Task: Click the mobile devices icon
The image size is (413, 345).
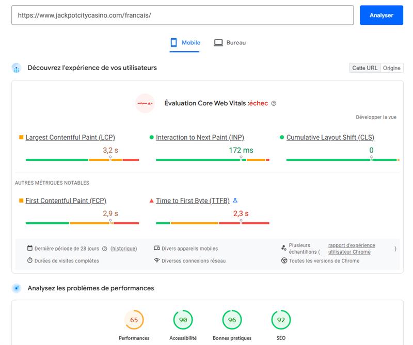Action: (x=157, y=248)
